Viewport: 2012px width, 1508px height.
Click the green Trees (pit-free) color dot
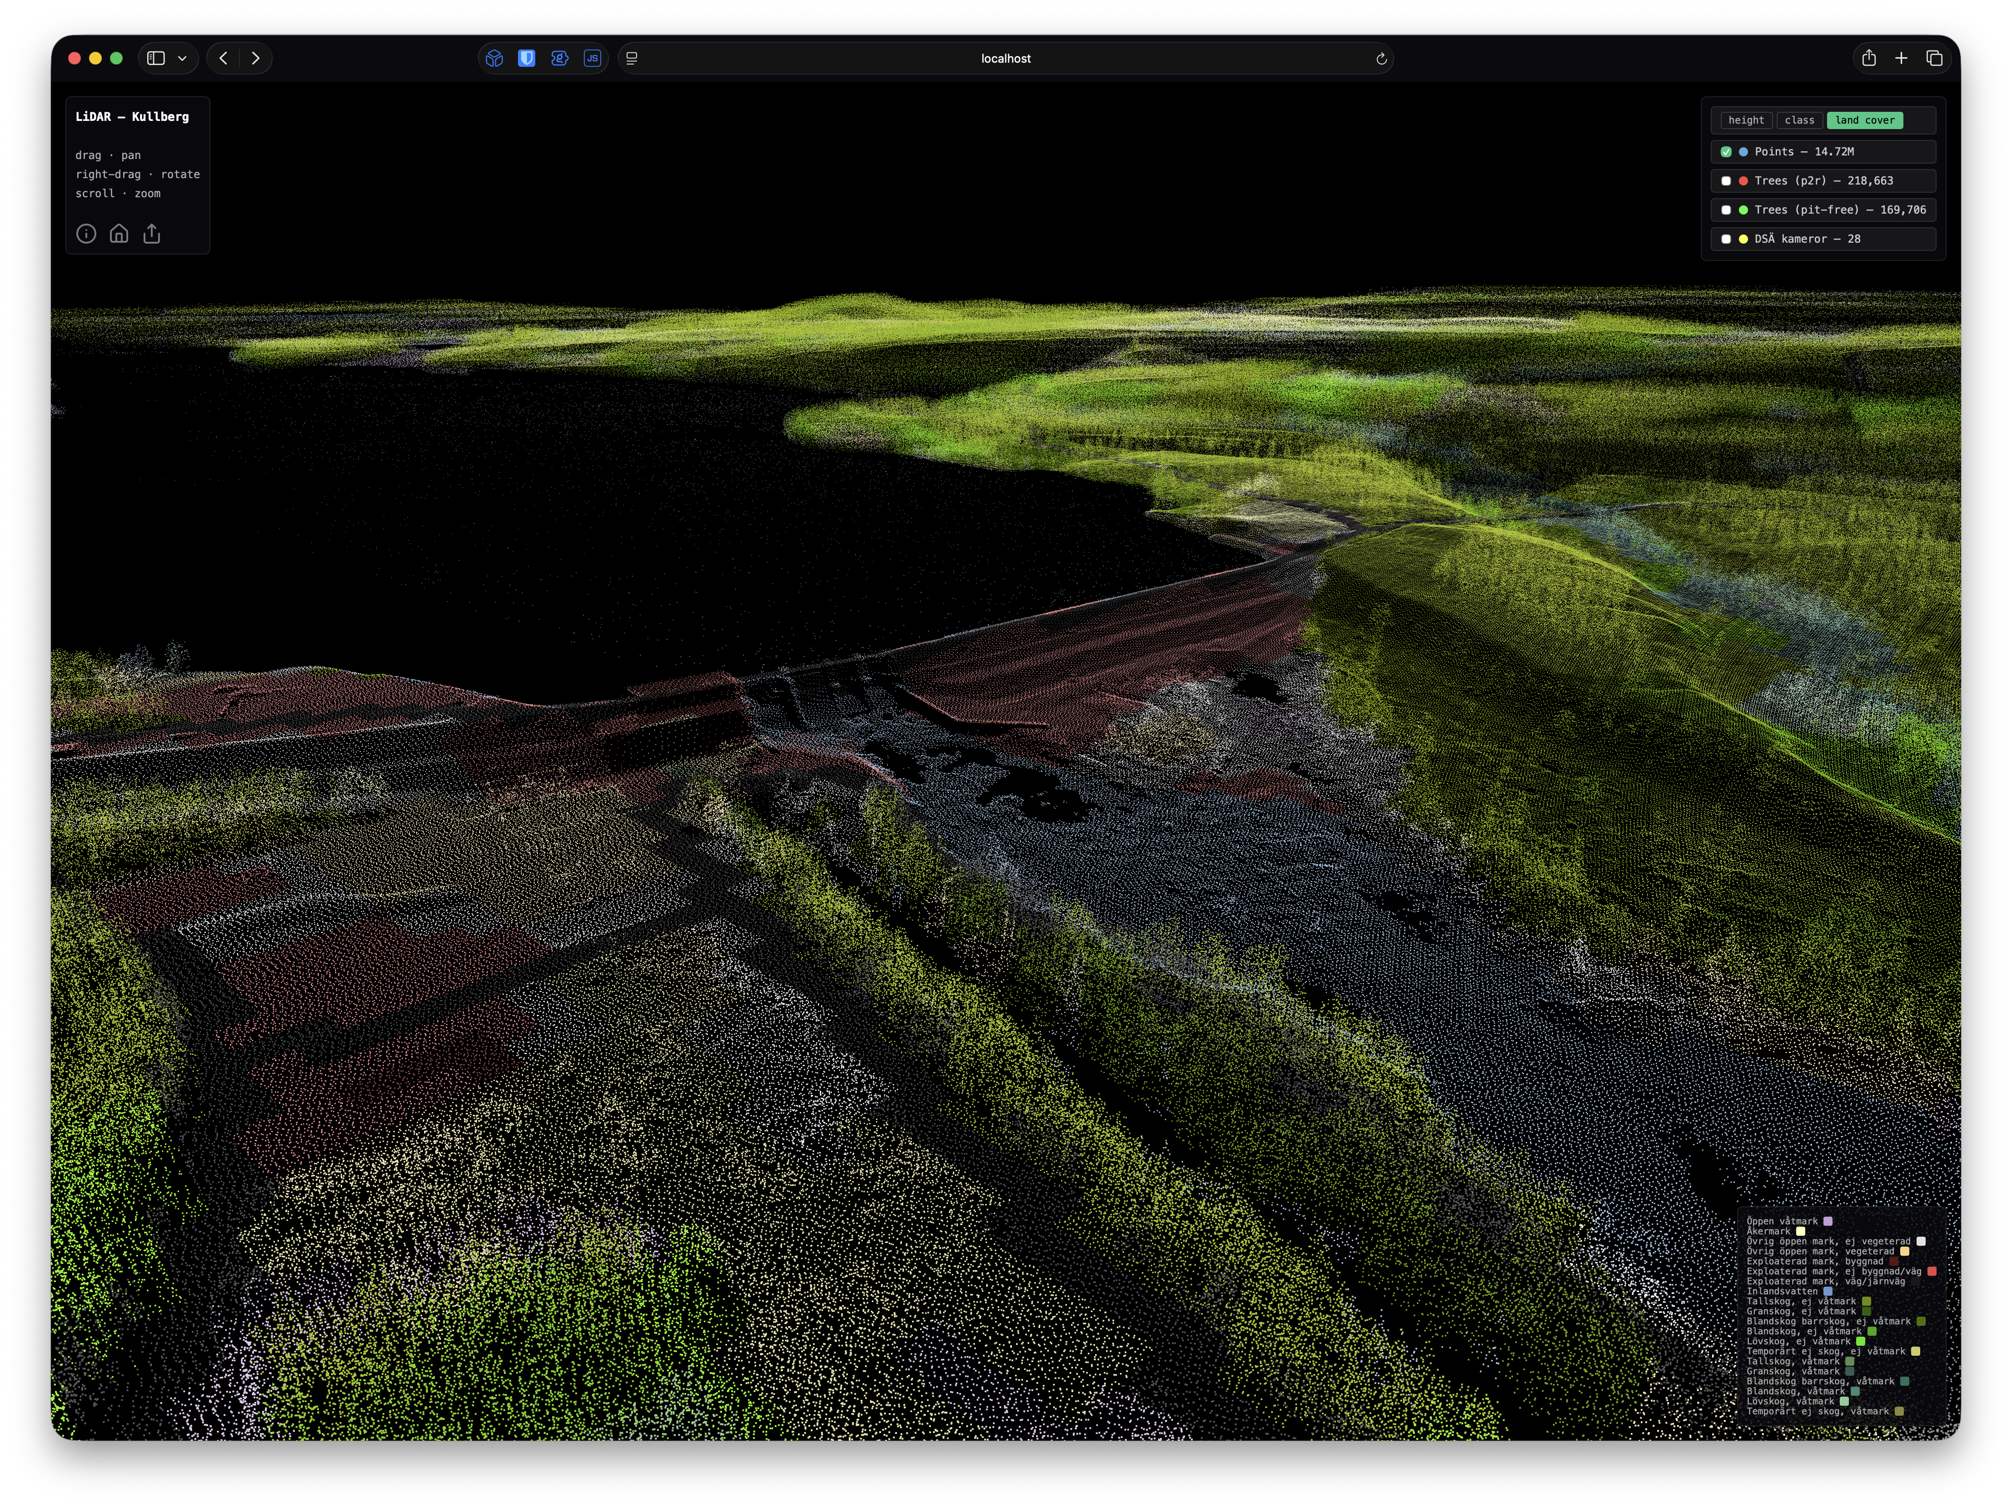pyautogui.click(x=1743, y=210)
